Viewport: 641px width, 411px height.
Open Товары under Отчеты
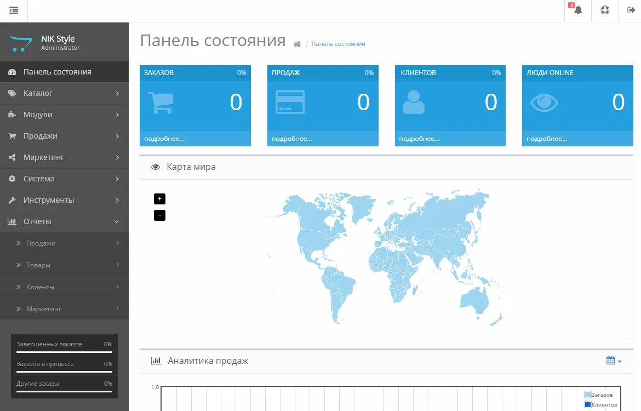pos(64,265)
